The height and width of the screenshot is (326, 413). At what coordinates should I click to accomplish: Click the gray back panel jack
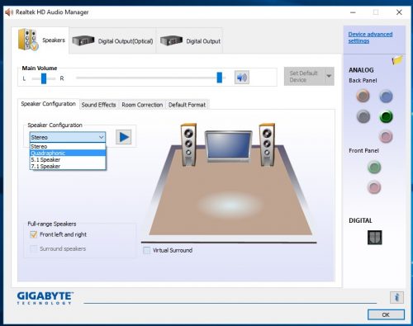pos(363,116)
